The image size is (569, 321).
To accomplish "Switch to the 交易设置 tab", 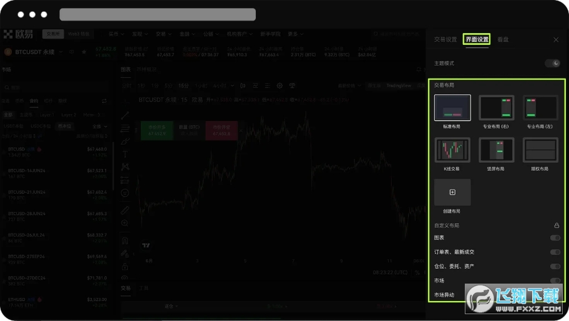I will (x=445, y=39).
